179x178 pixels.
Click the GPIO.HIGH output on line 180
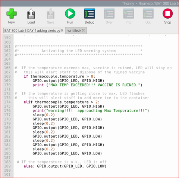tap(68, 128)
